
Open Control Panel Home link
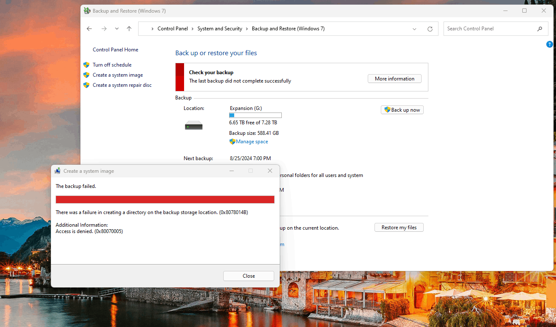point(115,50)
